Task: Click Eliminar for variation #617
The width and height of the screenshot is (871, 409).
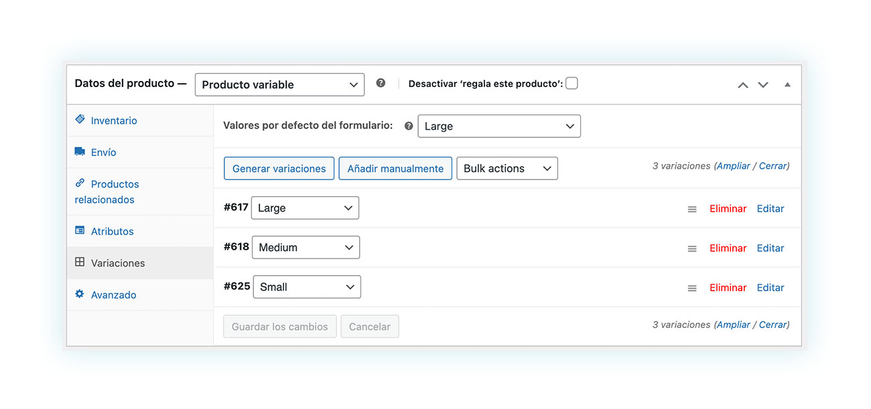Action: click(x=728, y=208)
